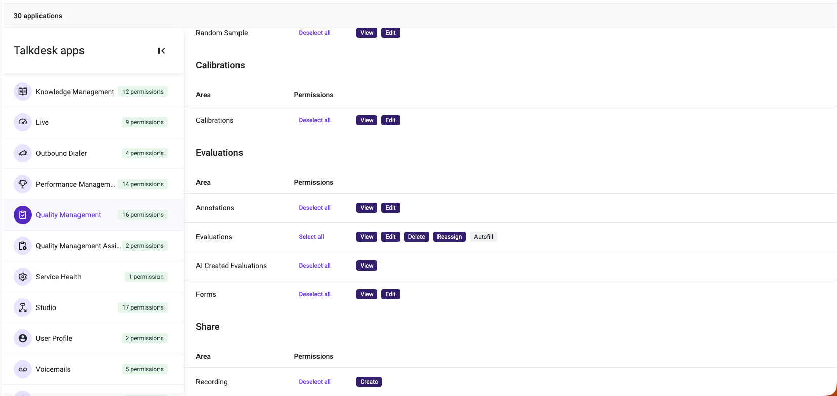Select Quality Management clipboard icon
The image size is (837, 396).
[x=23, y=215]
